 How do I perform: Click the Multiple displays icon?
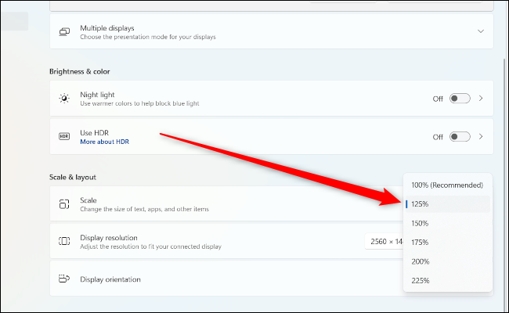click(x=64, y=32)
